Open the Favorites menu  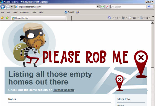(x=24, y=12)
